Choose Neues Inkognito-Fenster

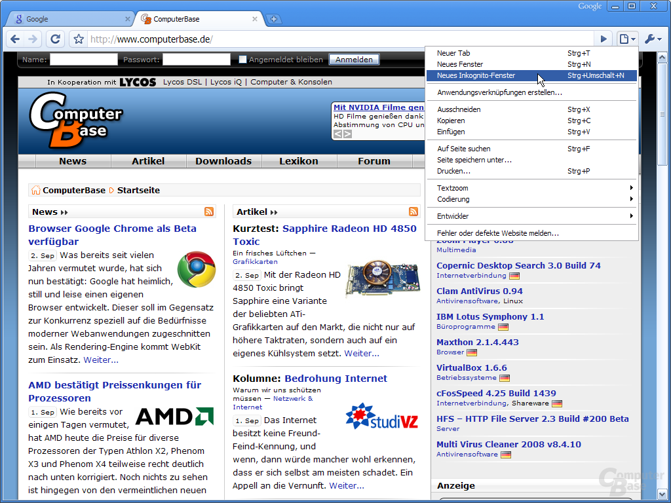pyautogui.click(x=531, y=75)
